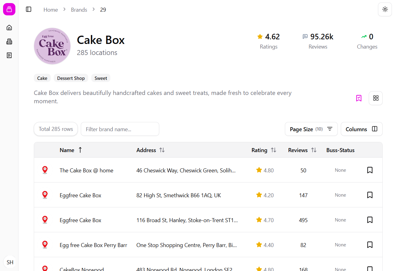Go to Brands in breadcrumb
Viewport: 398px width, 271px height.
click(x=79, y=10)
